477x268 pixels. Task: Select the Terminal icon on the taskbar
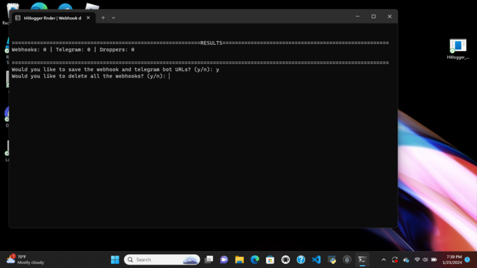[x=362, y=260]
